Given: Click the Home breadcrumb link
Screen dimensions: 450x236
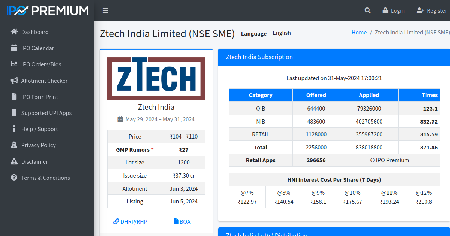Looking at the screenshot, I should [359, 32].
